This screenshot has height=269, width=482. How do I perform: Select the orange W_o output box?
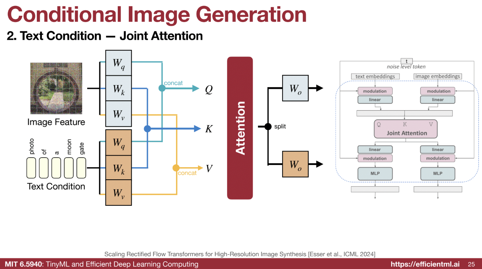295,164
